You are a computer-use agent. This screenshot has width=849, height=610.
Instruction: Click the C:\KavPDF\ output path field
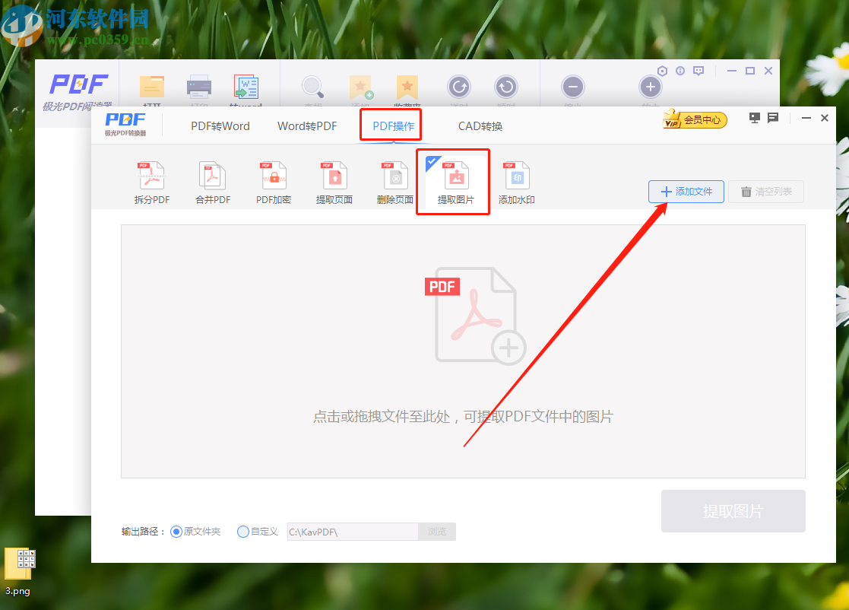point(351,531)
